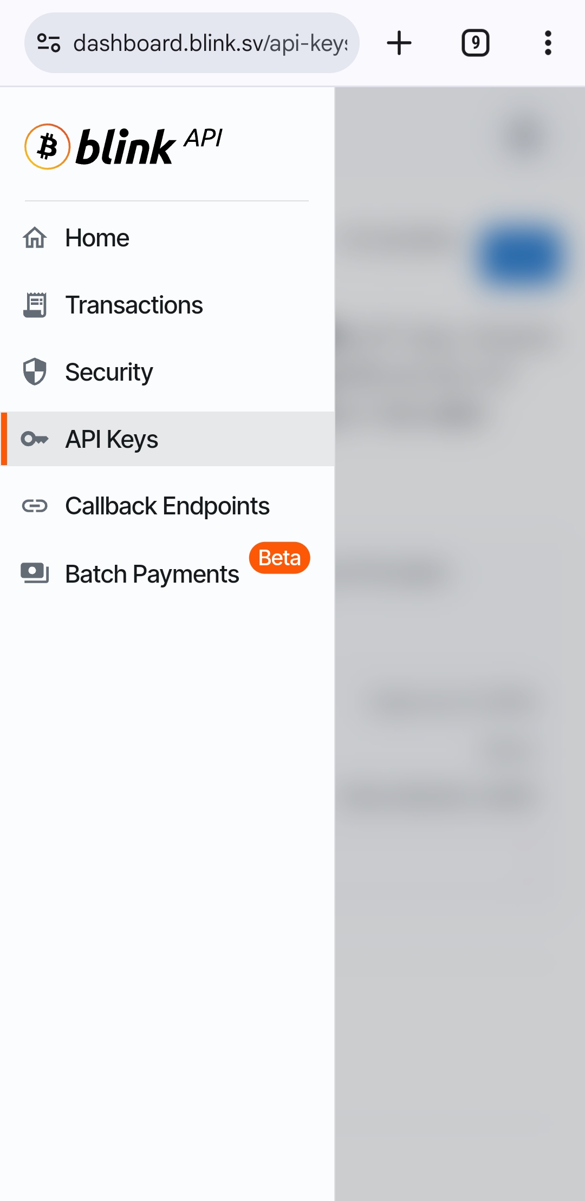Image resolution: width=585 pixels, height=1201 pixels.
Task: Click the orange Beta badge
Action: click(x=279, y=558)
